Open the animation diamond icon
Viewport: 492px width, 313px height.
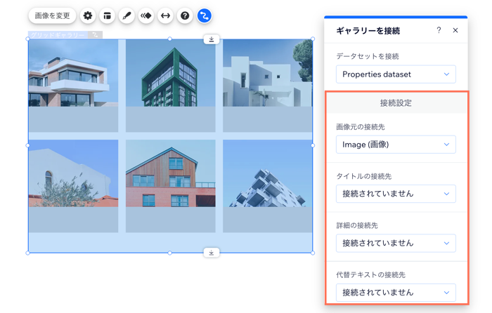point(146,15)
